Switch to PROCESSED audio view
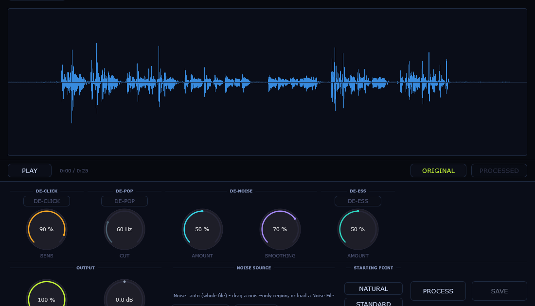The height and width of the screenshot is (306, 535). point(499,170)
